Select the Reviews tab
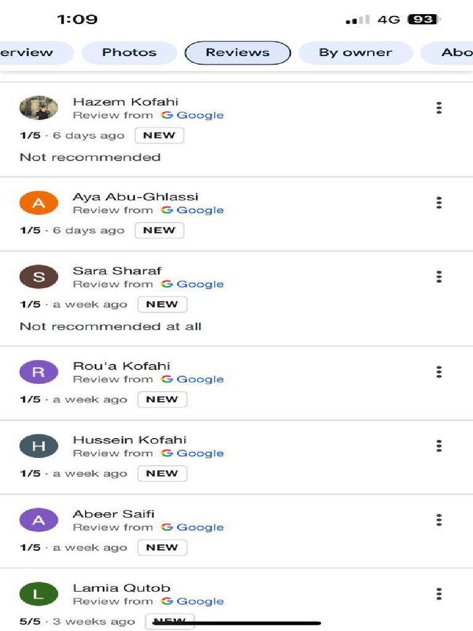The image size is (473, 631). coord(238,52)
